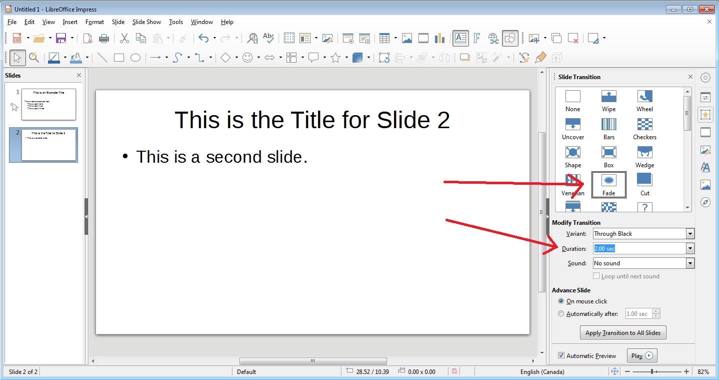Click the Copy icon
The height and width of the screenshot is (380, 719).
pyautogui.click(x=141, y=38)
